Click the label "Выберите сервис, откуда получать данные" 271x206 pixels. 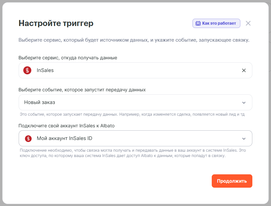pos(68,58)
